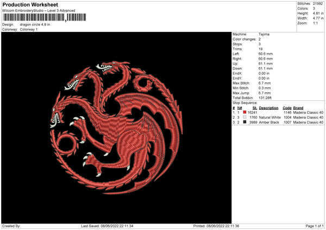
Task: Click 'Wilcom EmbroideryStudio – Level 3 Advanced' text
Action: coord(39,11)
